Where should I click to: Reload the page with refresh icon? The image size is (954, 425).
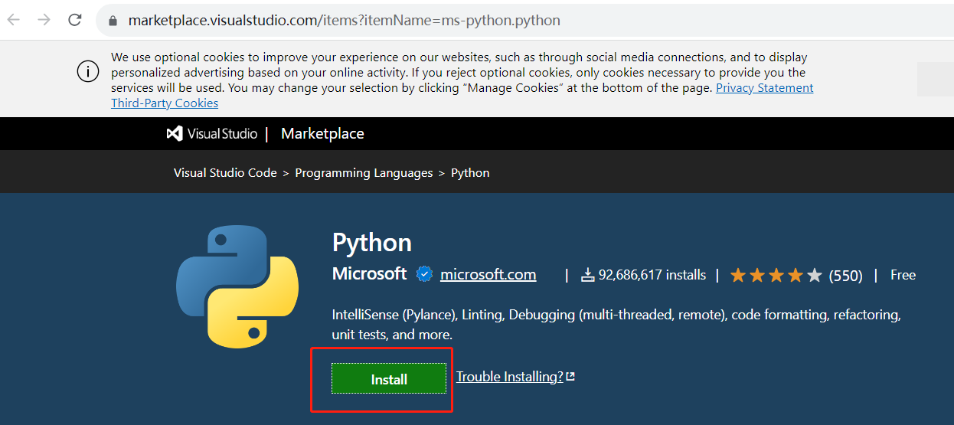coord(75,20)
